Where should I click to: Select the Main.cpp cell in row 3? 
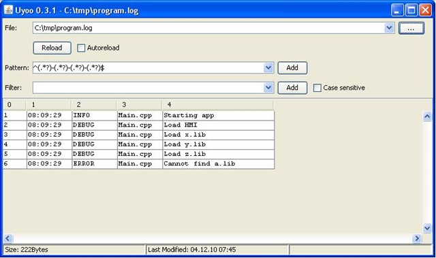tap(140, 135)
